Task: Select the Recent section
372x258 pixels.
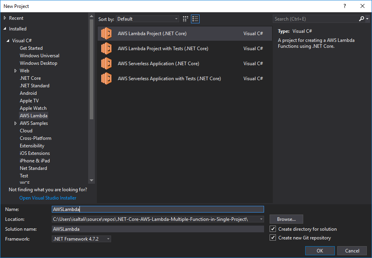Action: click(16, 18)
